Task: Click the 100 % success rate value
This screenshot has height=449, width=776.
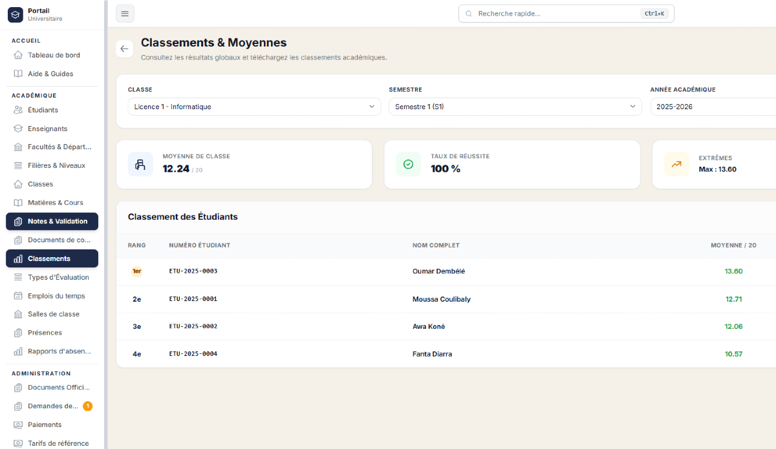Action: [446, 169]
